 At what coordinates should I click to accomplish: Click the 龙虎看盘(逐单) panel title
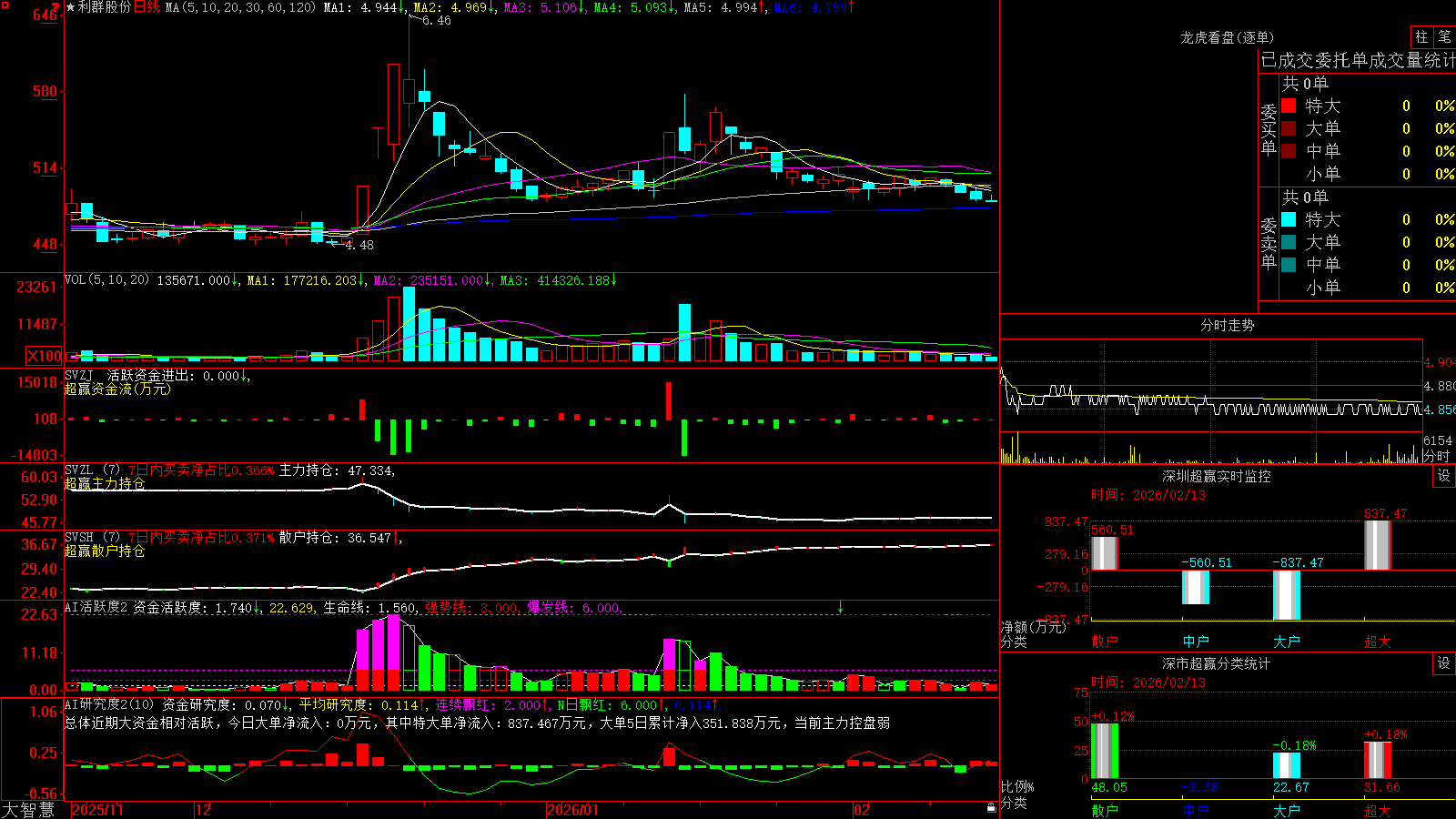point(1227,37)
